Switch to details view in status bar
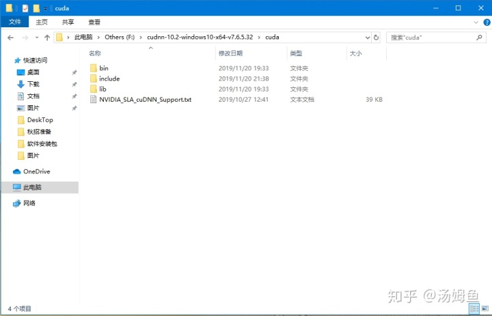Image resolution: width=492 pixels, height=316 pixels. pyautogui.click(x=474, y=308)
